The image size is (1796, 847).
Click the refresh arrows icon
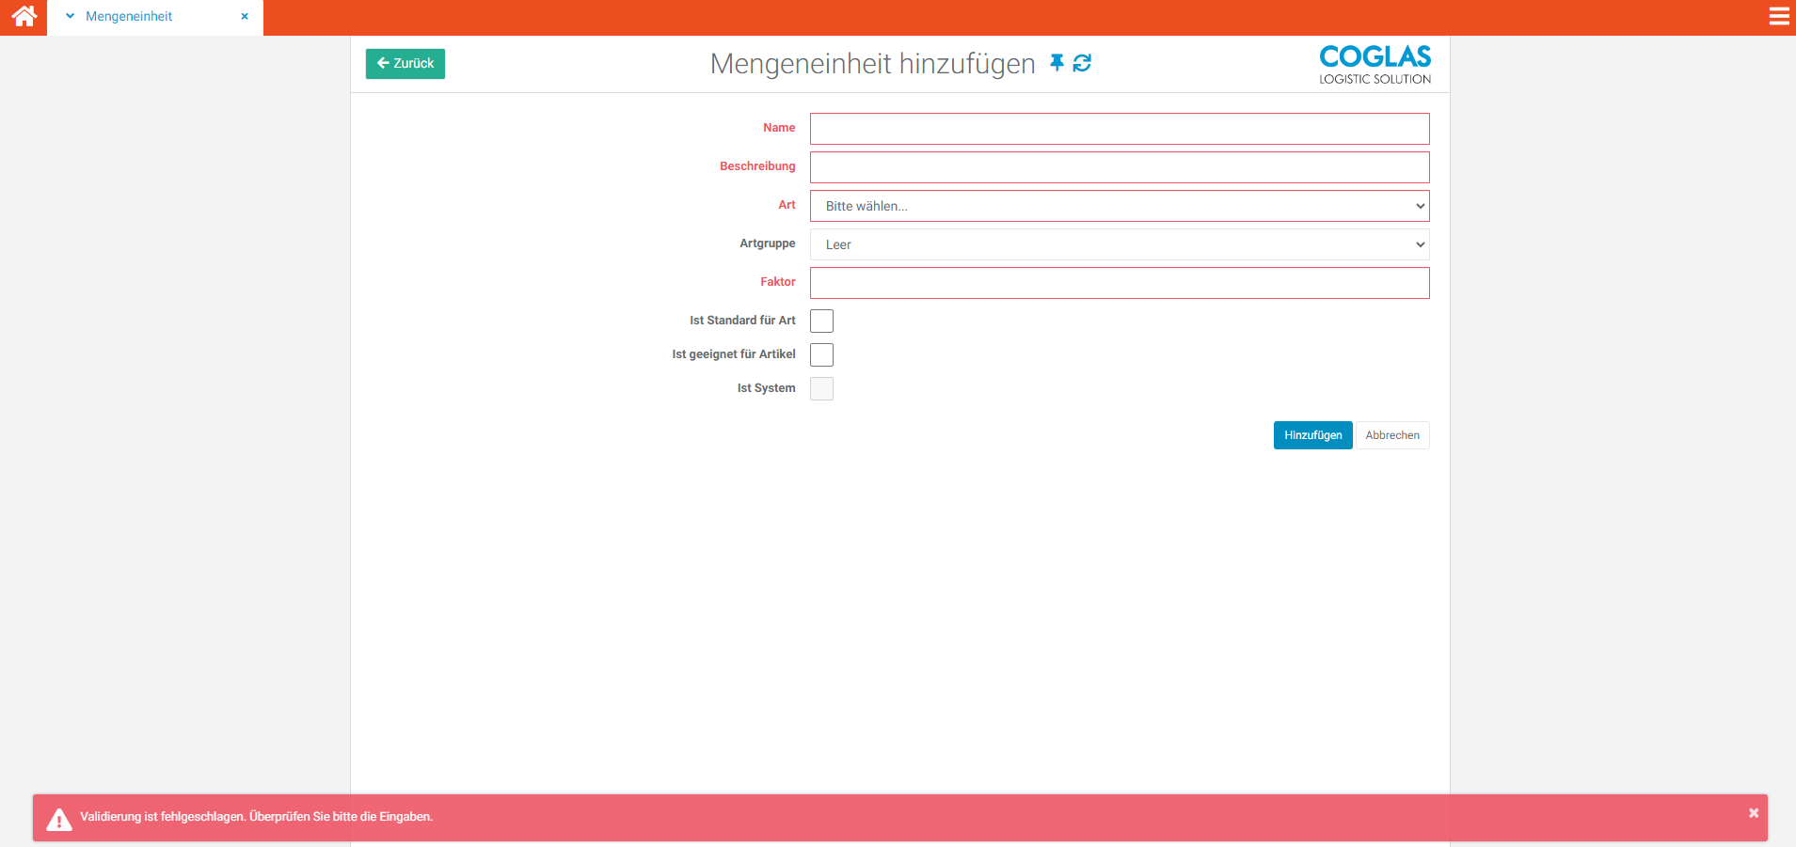(1082, 63)
